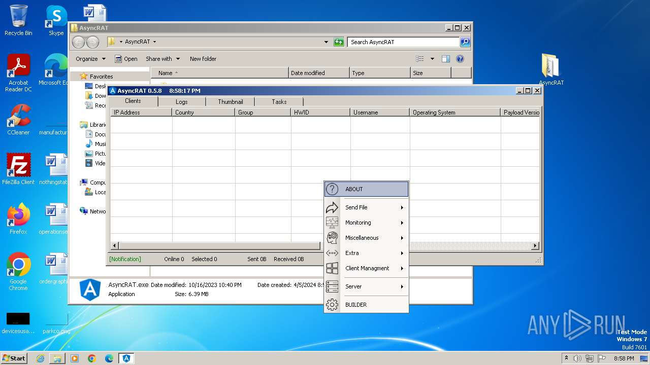Sort by Operating System column header
The image size is (650, 365).
(455, 113)
